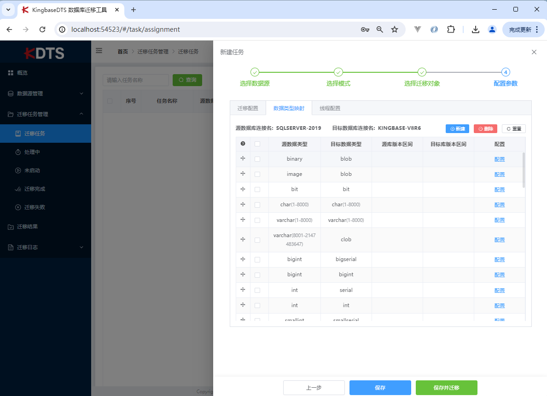Expand the 迁移日志 sidebar menu
The width and height of the screenshot is (547, 396).
[x=45, y=247]
